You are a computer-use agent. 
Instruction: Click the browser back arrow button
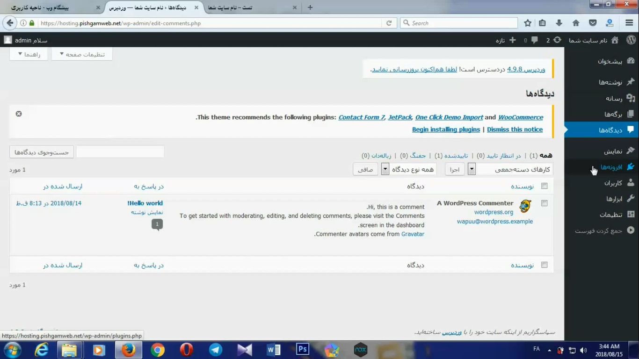point(10,23)
